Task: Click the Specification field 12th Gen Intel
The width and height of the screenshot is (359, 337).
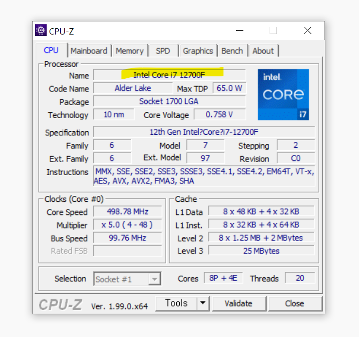Action: click(204, 132)
